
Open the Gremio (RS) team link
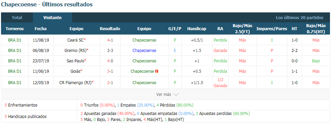click(76, 51)
